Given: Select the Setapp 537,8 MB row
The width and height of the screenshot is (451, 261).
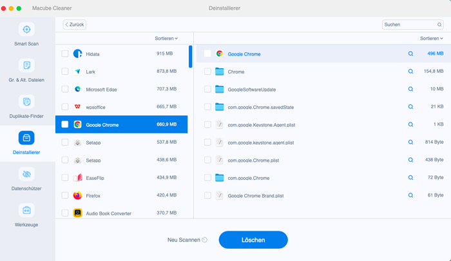Looking at the screenshot, I should 121,142.
